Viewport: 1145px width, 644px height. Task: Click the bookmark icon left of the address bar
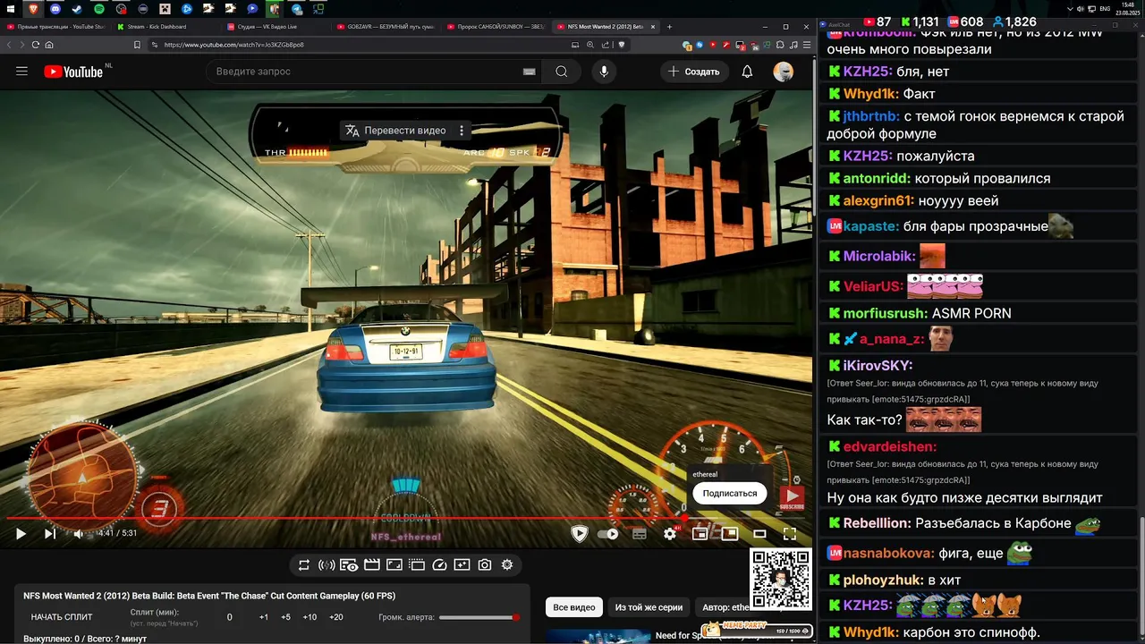pos(138,45)
